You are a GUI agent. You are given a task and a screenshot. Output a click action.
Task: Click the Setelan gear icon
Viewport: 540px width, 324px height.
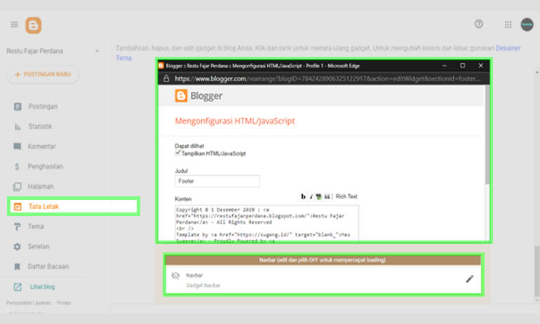pyautogui.click(x=18, y=247)
